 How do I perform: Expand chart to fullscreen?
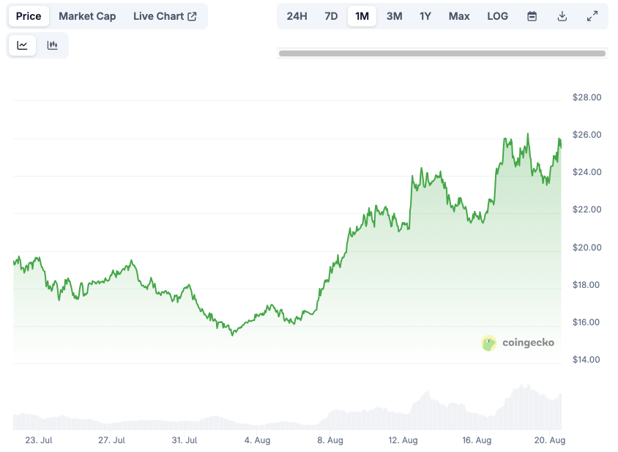[592, 16]
